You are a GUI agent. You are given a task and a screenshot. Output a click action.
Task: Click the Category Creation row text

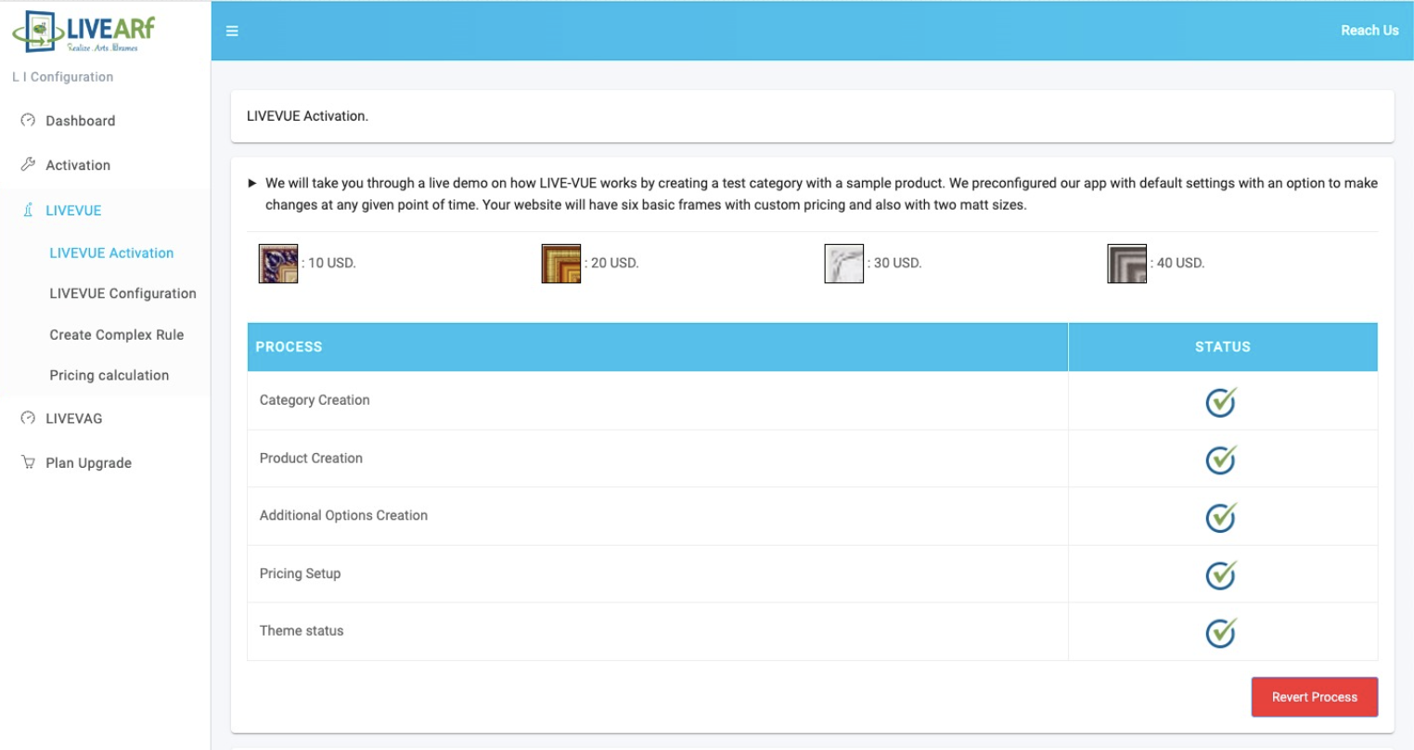tap(315, 400)
